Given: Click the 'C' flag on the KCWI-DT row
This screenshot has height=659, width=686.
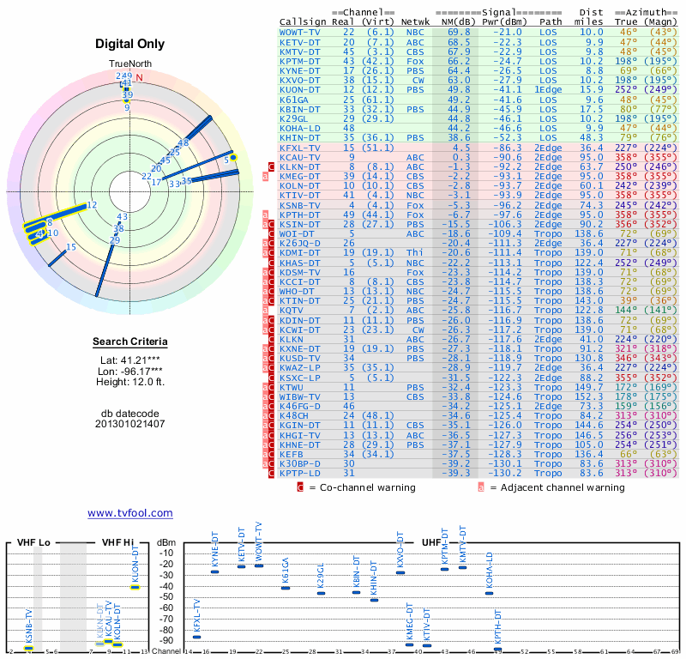Looking at the screenshot, I should (271, 329).
